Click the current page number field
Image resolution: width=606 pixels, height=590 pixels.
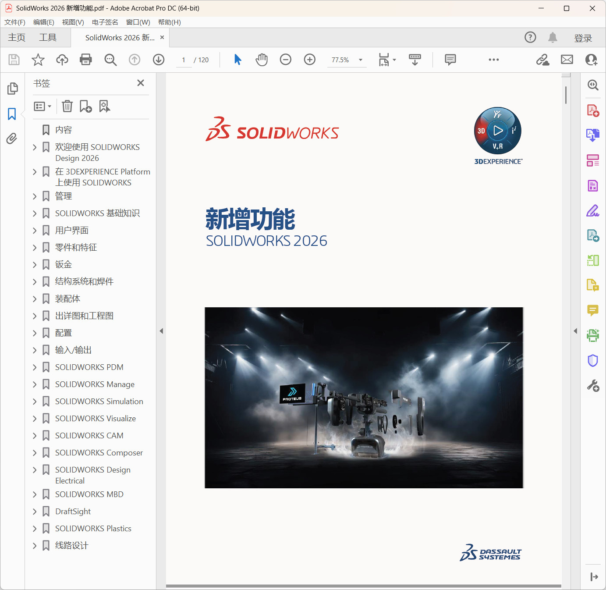coord(184,60)
